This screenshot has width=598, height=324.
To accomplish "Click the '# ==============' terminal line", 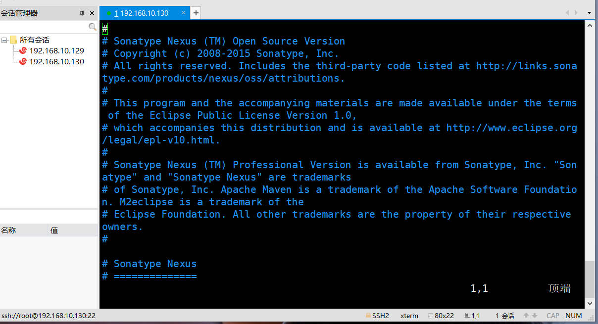I will point(149,276).
